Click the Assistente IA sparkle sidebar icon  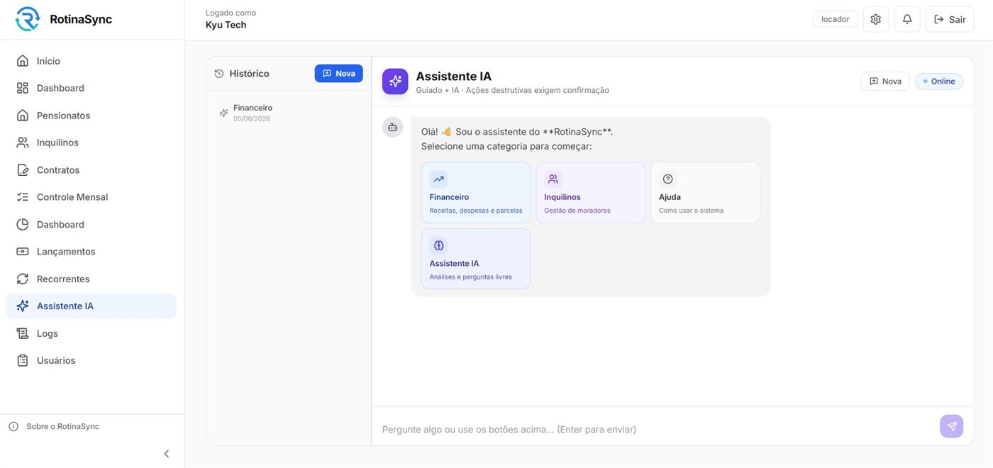click(23, 306)
